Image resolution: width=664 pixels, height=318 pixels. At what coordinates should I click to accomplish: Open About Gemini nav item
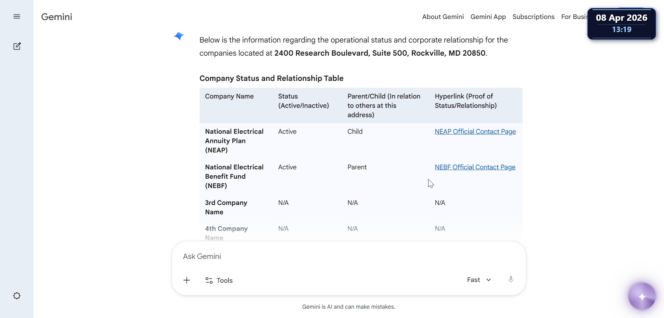(x=443, y=17)
